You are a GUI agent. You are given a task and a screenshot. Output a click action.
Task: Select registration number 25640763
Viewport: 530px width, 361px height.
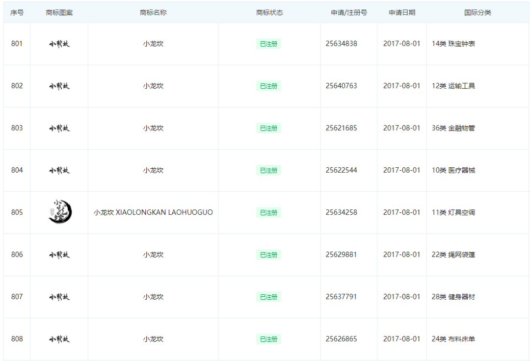pos(342,86)
